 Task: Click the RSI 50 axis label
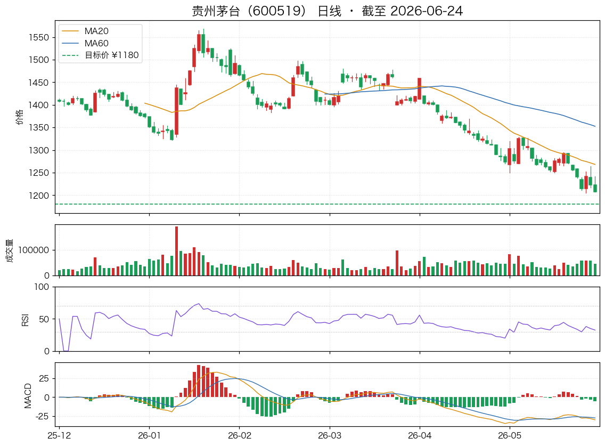click(x=44, y=319)
